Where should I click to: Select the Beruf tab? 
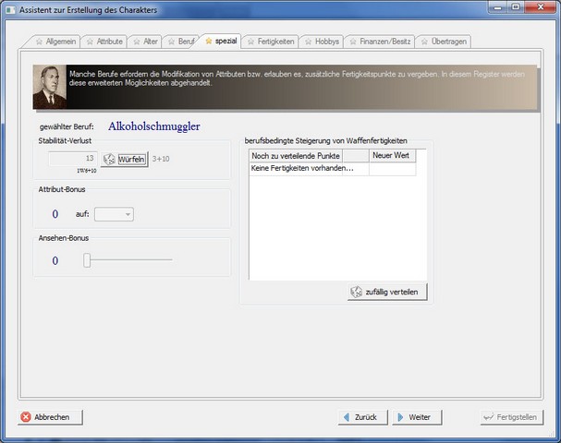pyautogui.click(x=181, y=42)
